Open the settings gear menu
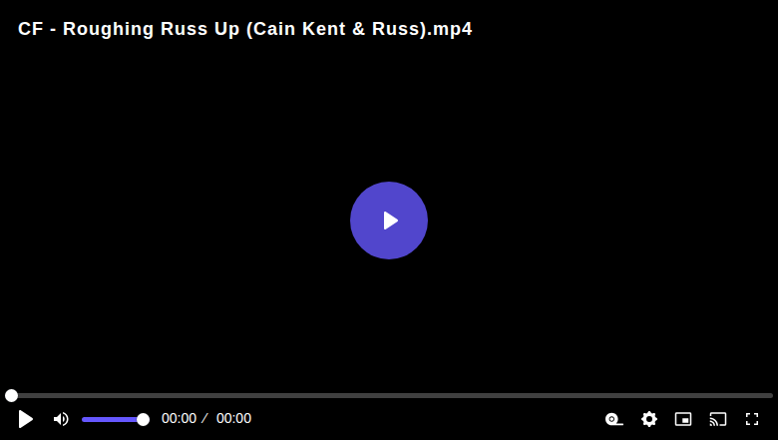The image size is (778, 440). click(x=649, y=419)
